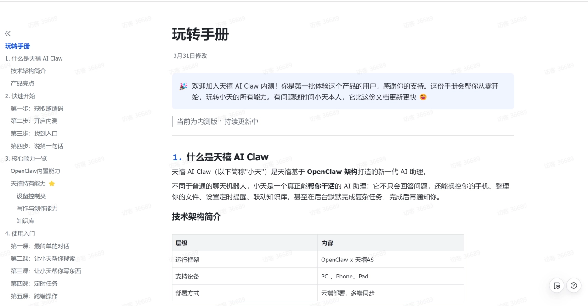Navigate to 2. 快速开始 section
The height and width of the screenshot is (306, 588).
[20, 96]
